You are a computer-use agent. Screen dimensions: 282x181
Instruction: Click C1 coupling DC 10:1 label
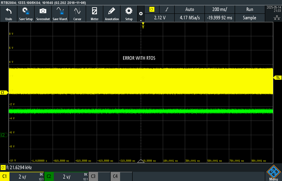point(41,177)
